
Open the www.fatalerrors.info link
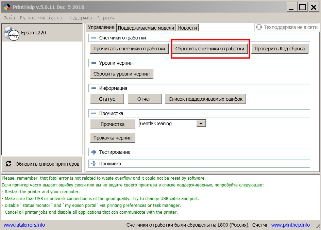[24, 225]
